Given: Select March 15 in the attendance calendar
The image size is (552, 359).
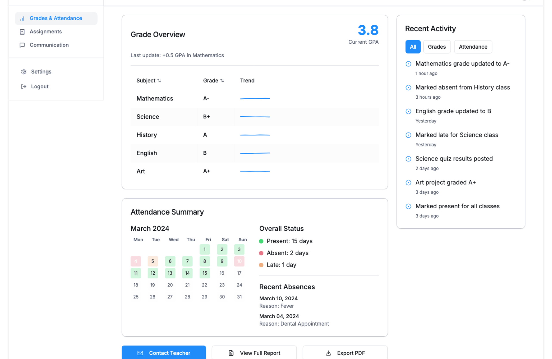Looking at the screenshot, I should [x=205, y=273].
